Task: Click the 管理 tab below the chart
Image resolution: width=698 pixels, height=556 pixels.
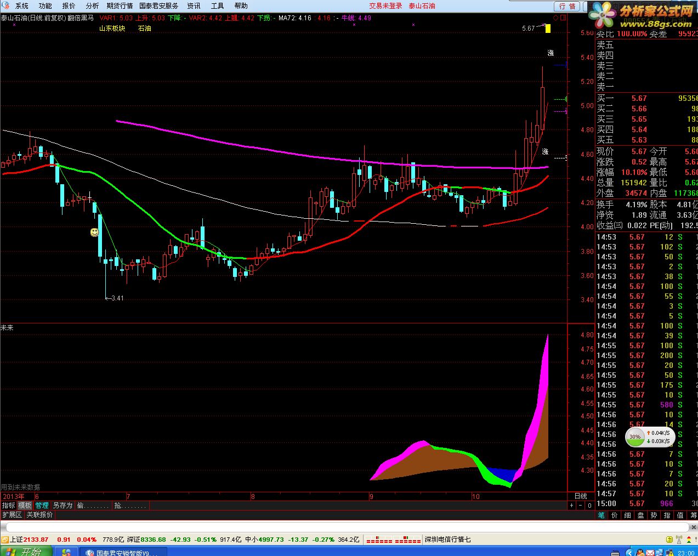Action: tap(42, 506)
